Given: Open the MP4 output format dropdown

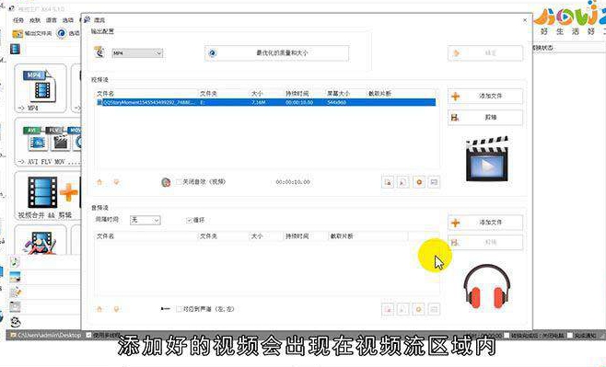Looking at the screenshot, I should [137, 53].
